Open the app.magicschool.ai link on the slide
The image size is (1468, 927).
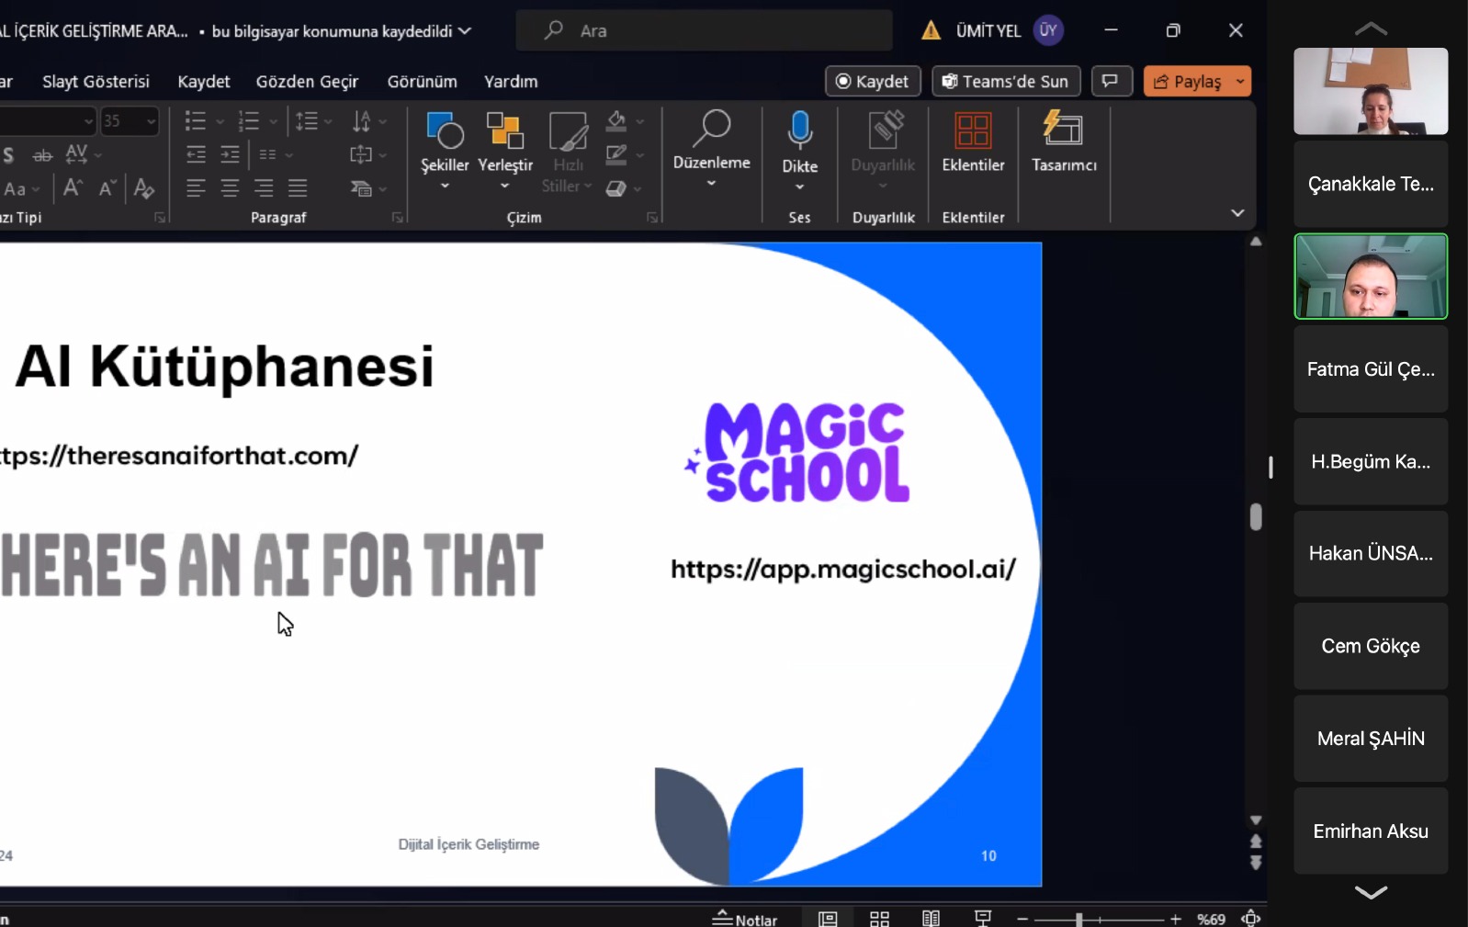[843, 569]
